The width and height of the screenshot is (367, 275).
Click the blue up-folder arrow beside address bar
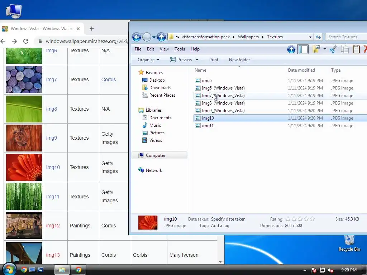point(161,37)
